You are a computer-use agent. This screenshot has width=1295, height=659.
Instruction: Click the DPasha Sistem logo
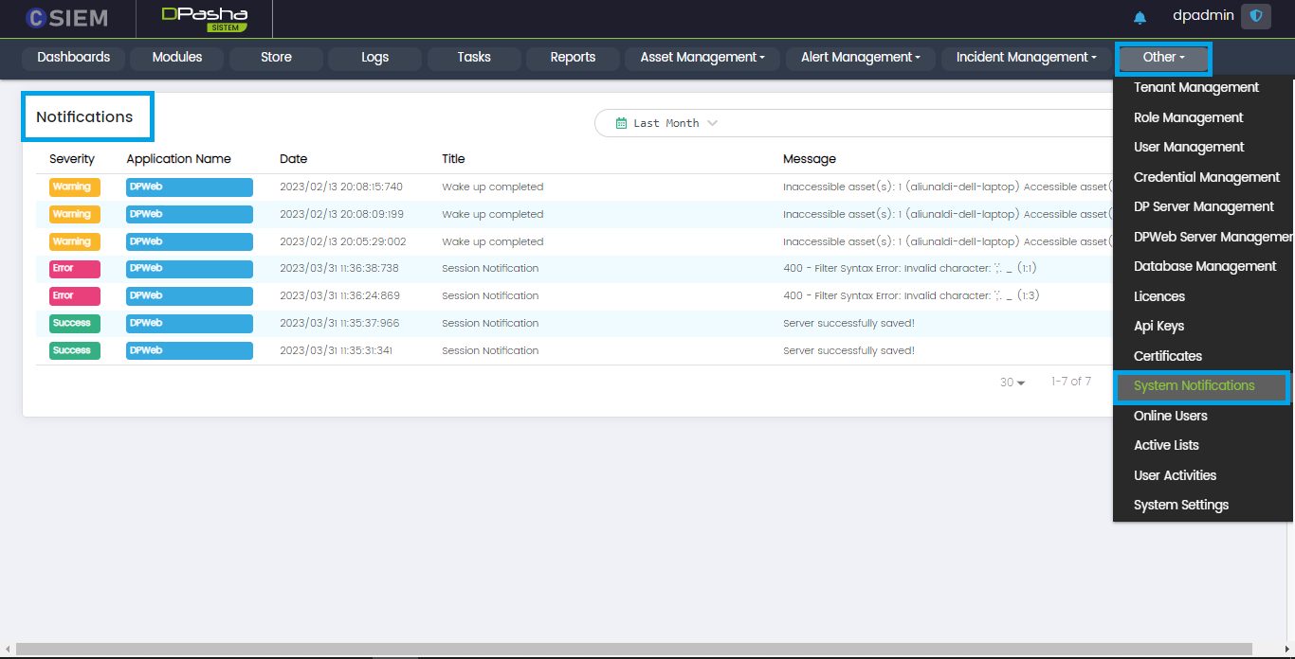coord(204,18)
